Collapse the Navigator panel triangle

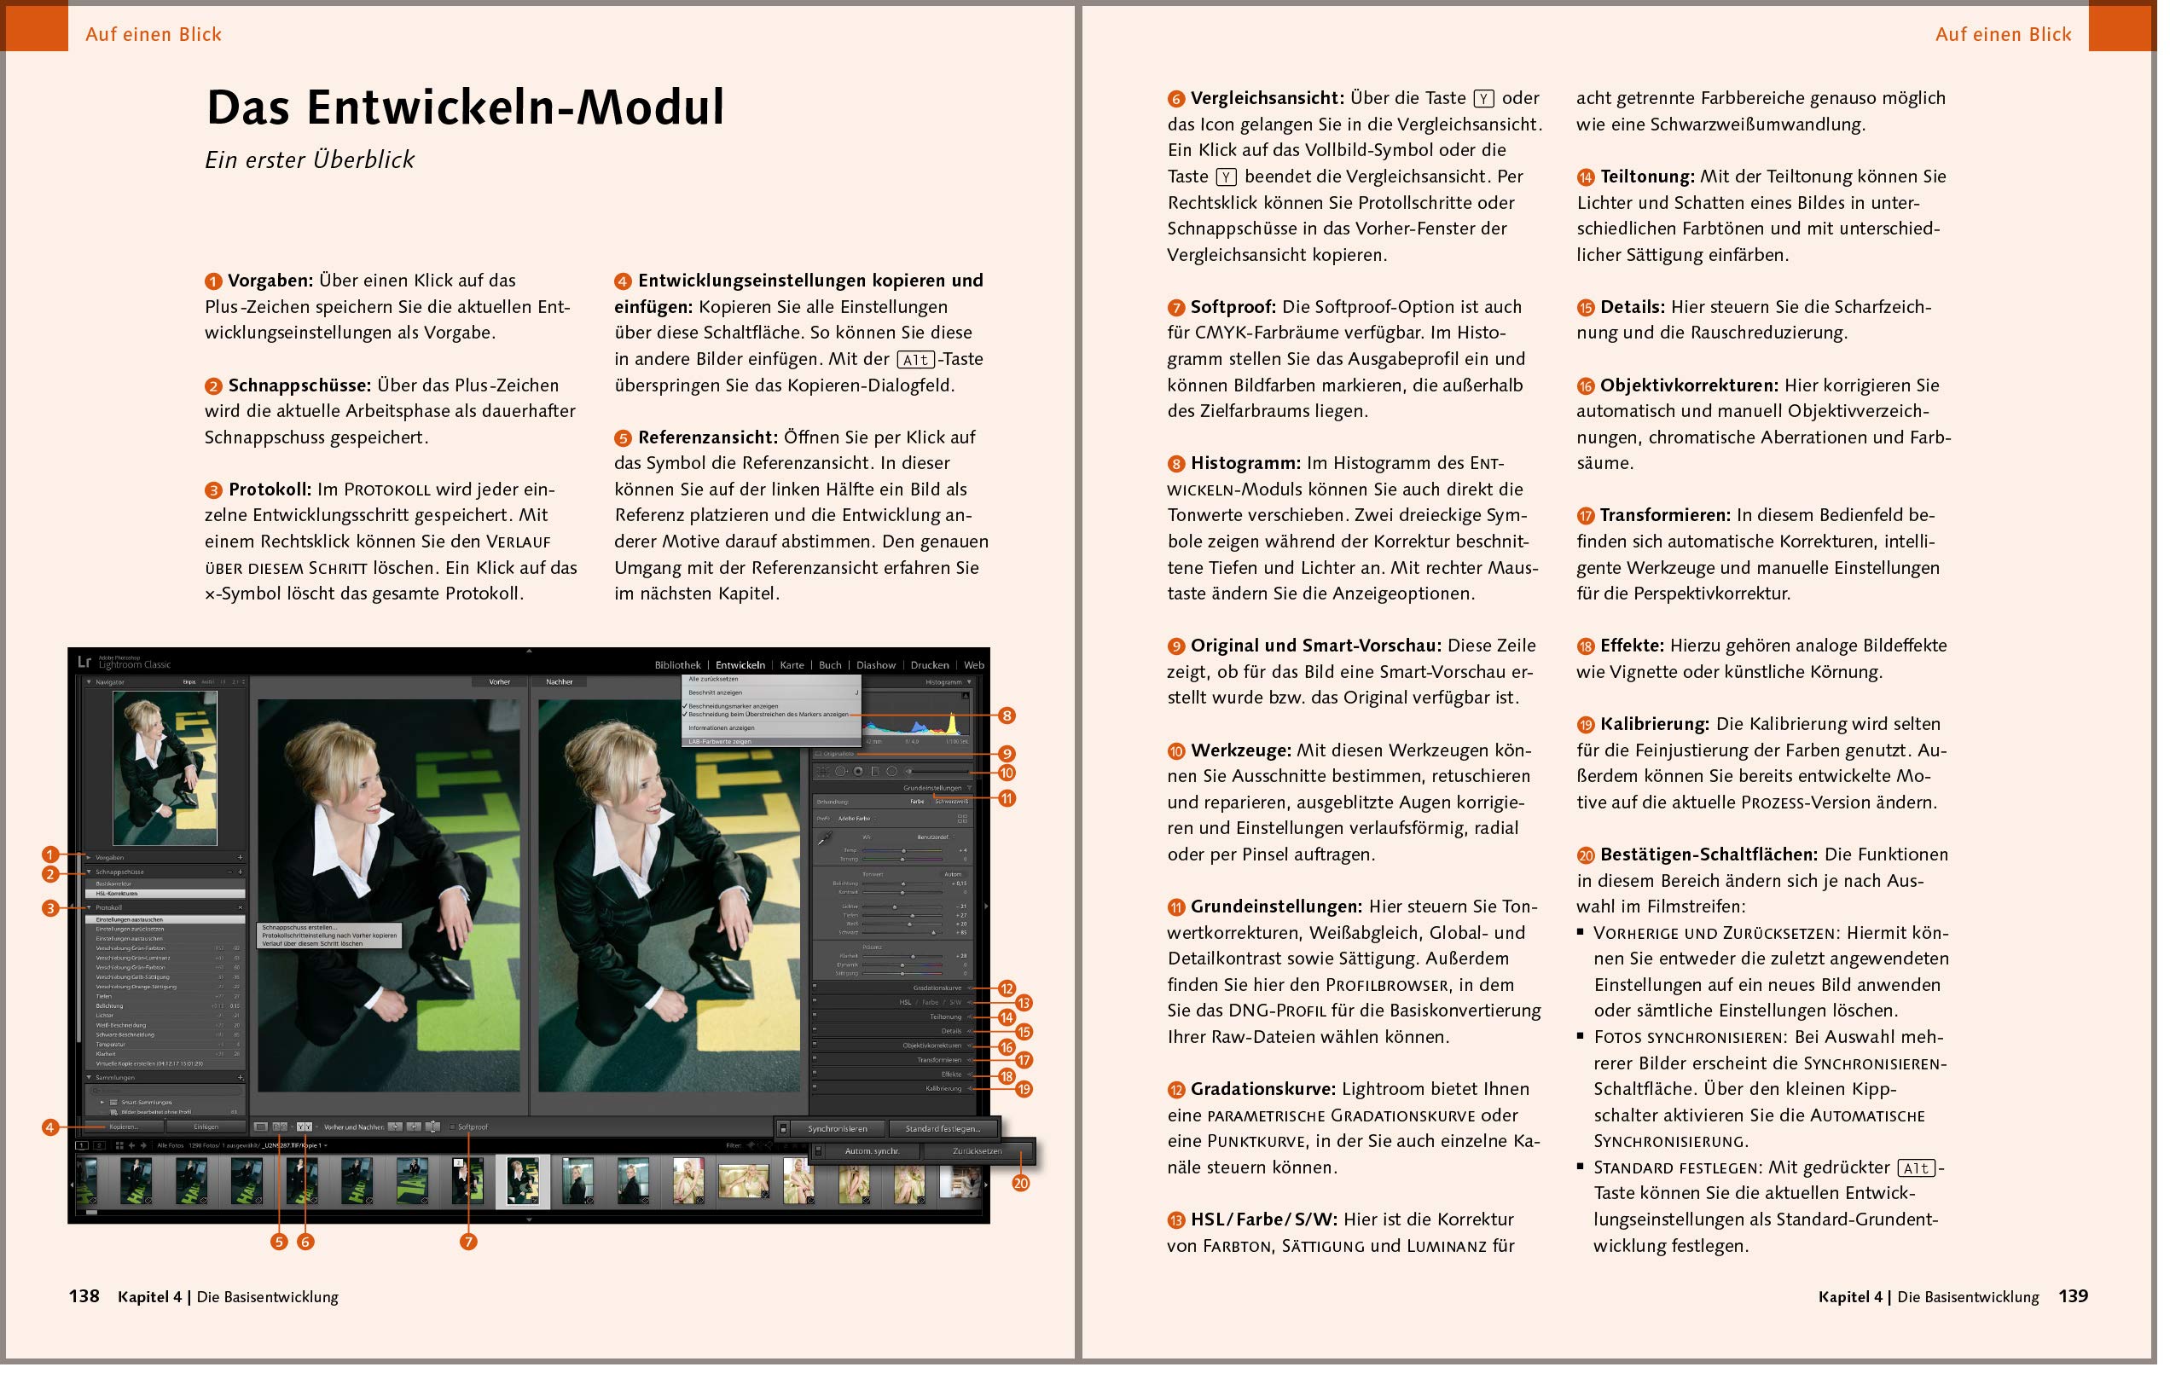click(90, 683)
